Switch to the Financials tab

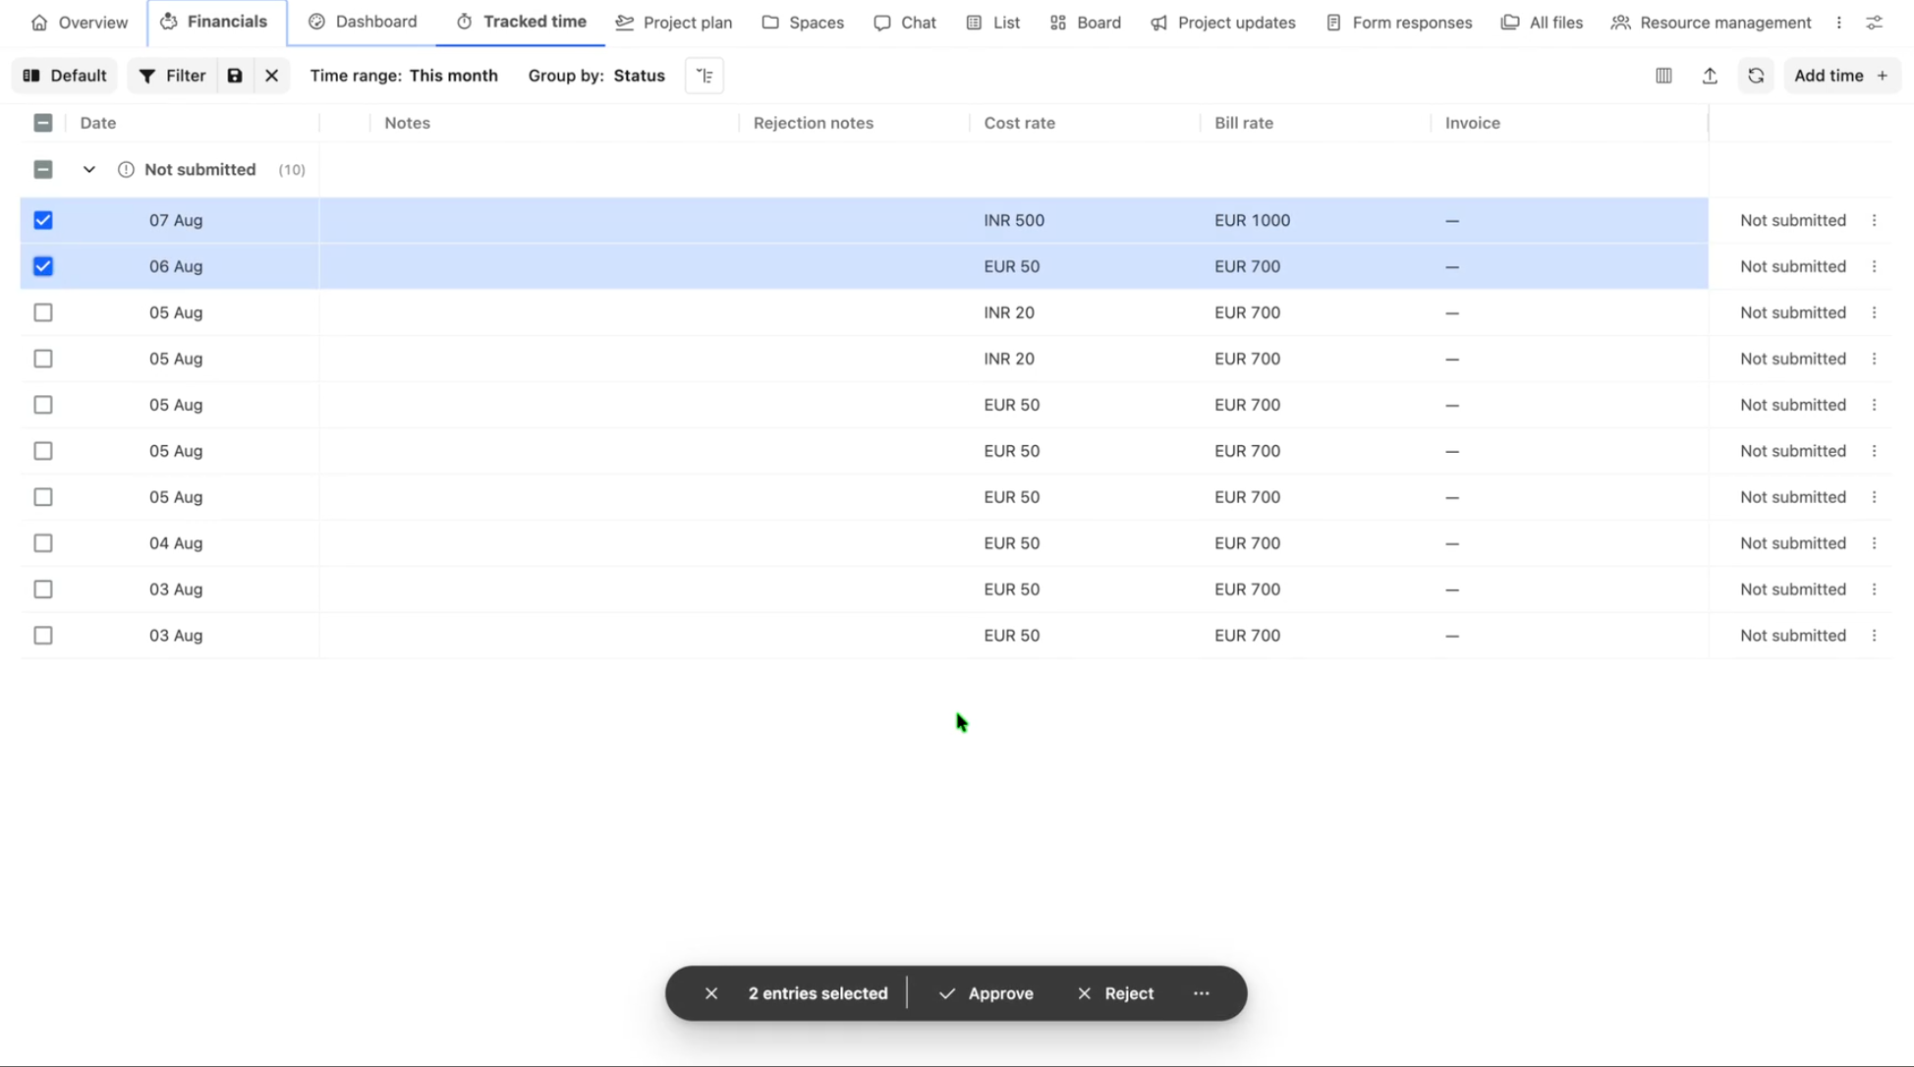point(214,22)
